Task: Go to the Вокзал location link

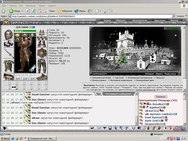Action: click(160, 78)
